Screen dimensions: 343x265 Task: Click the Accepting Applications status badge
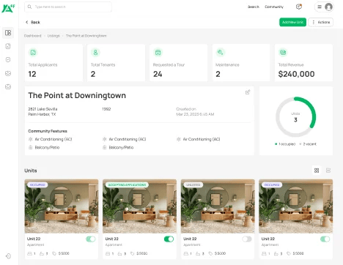(x=127, y=185)
